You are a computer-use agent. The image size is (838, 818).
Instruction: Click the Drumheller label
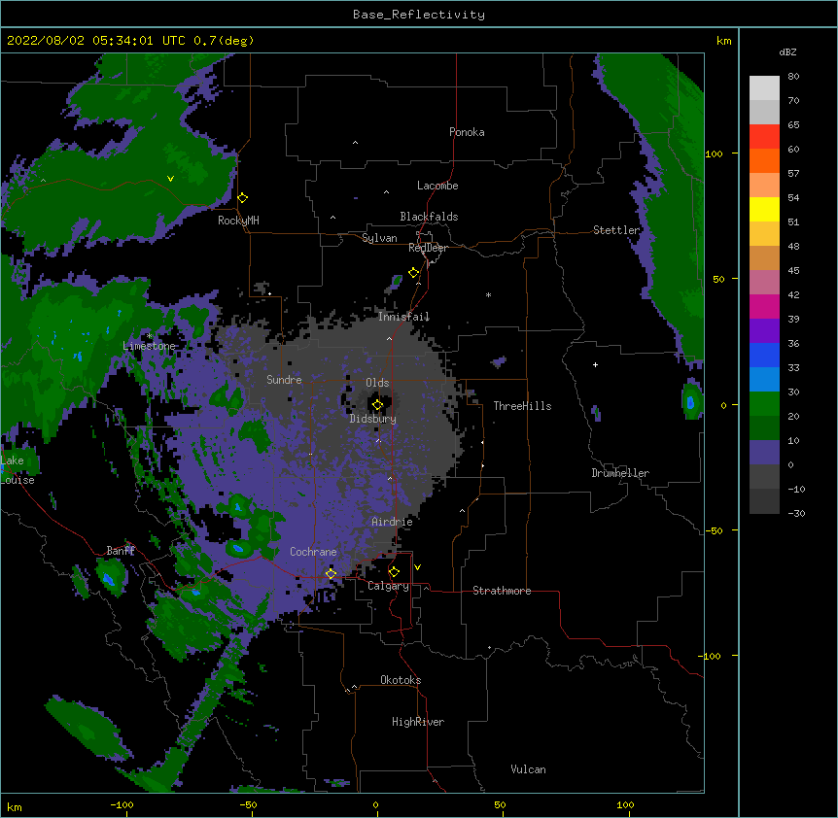[620, 473]
